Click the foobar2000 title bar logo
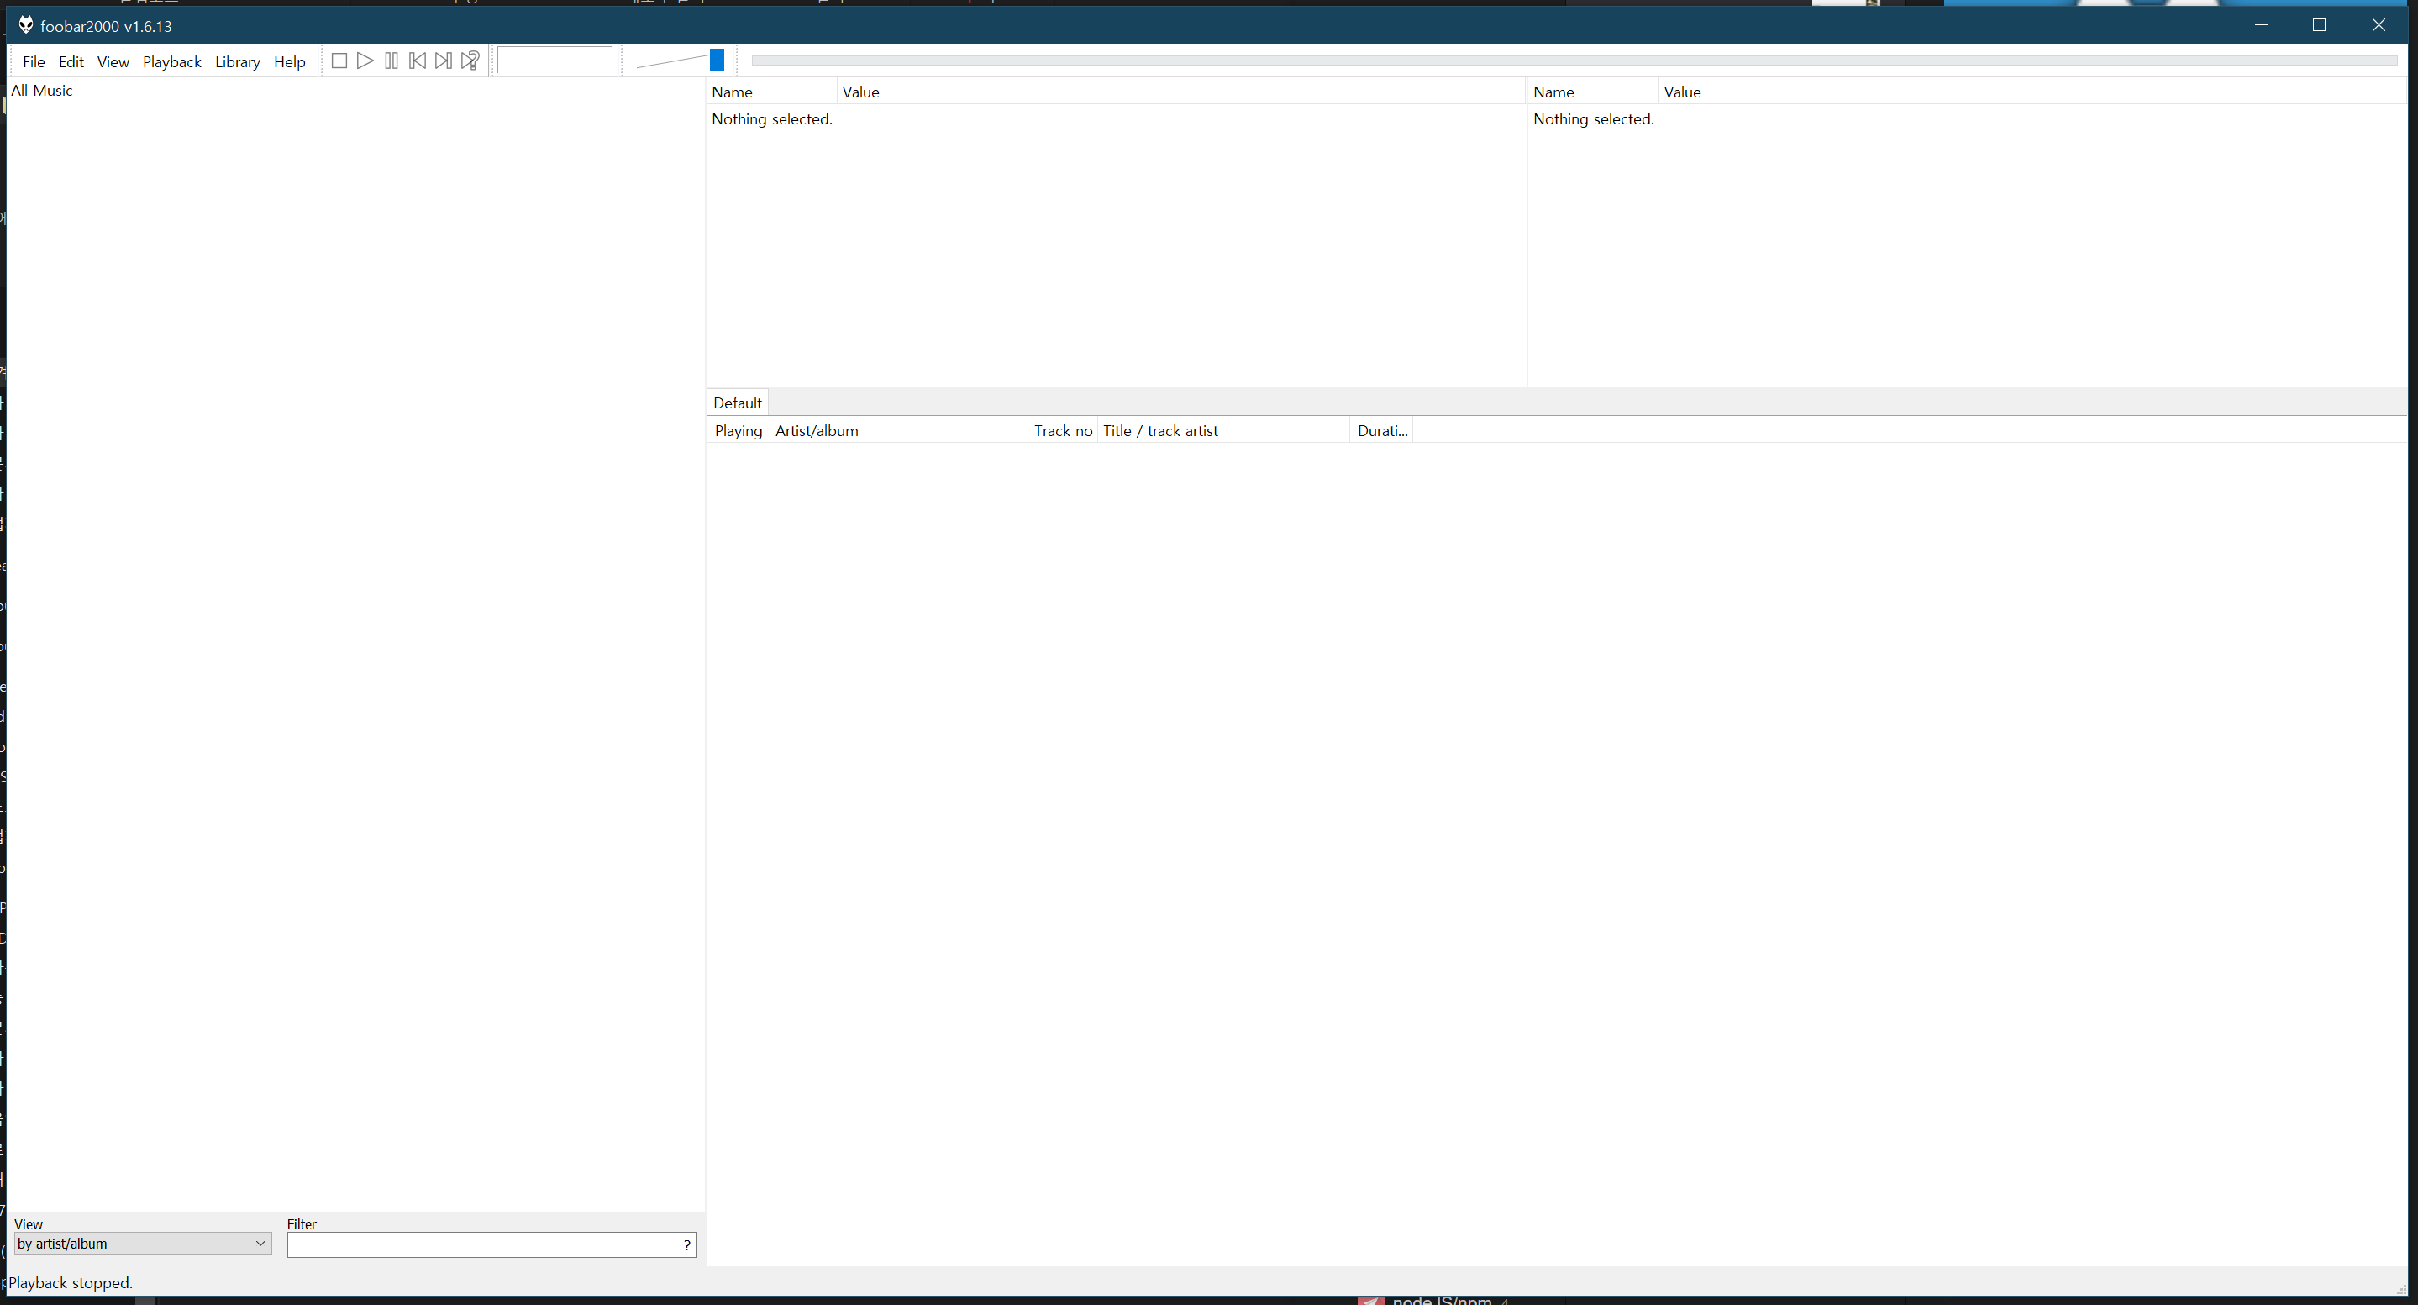2418x1305 pixels. tap(25, 25)
